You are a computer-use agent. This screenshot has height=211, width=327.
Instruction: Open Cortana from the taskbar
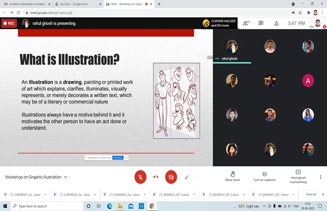click(x=88, y=206)
